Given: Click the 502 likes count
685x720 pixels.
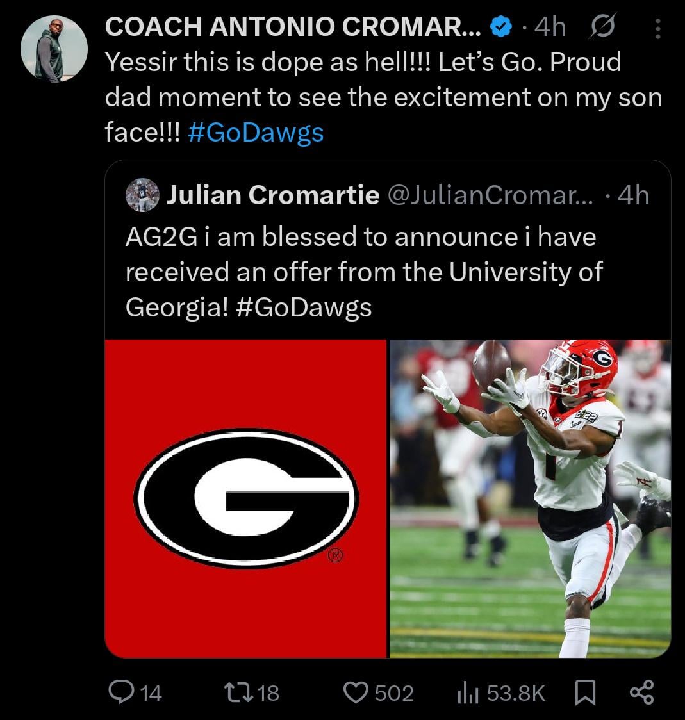Looking at the screenshot, I should coord(393,693).
